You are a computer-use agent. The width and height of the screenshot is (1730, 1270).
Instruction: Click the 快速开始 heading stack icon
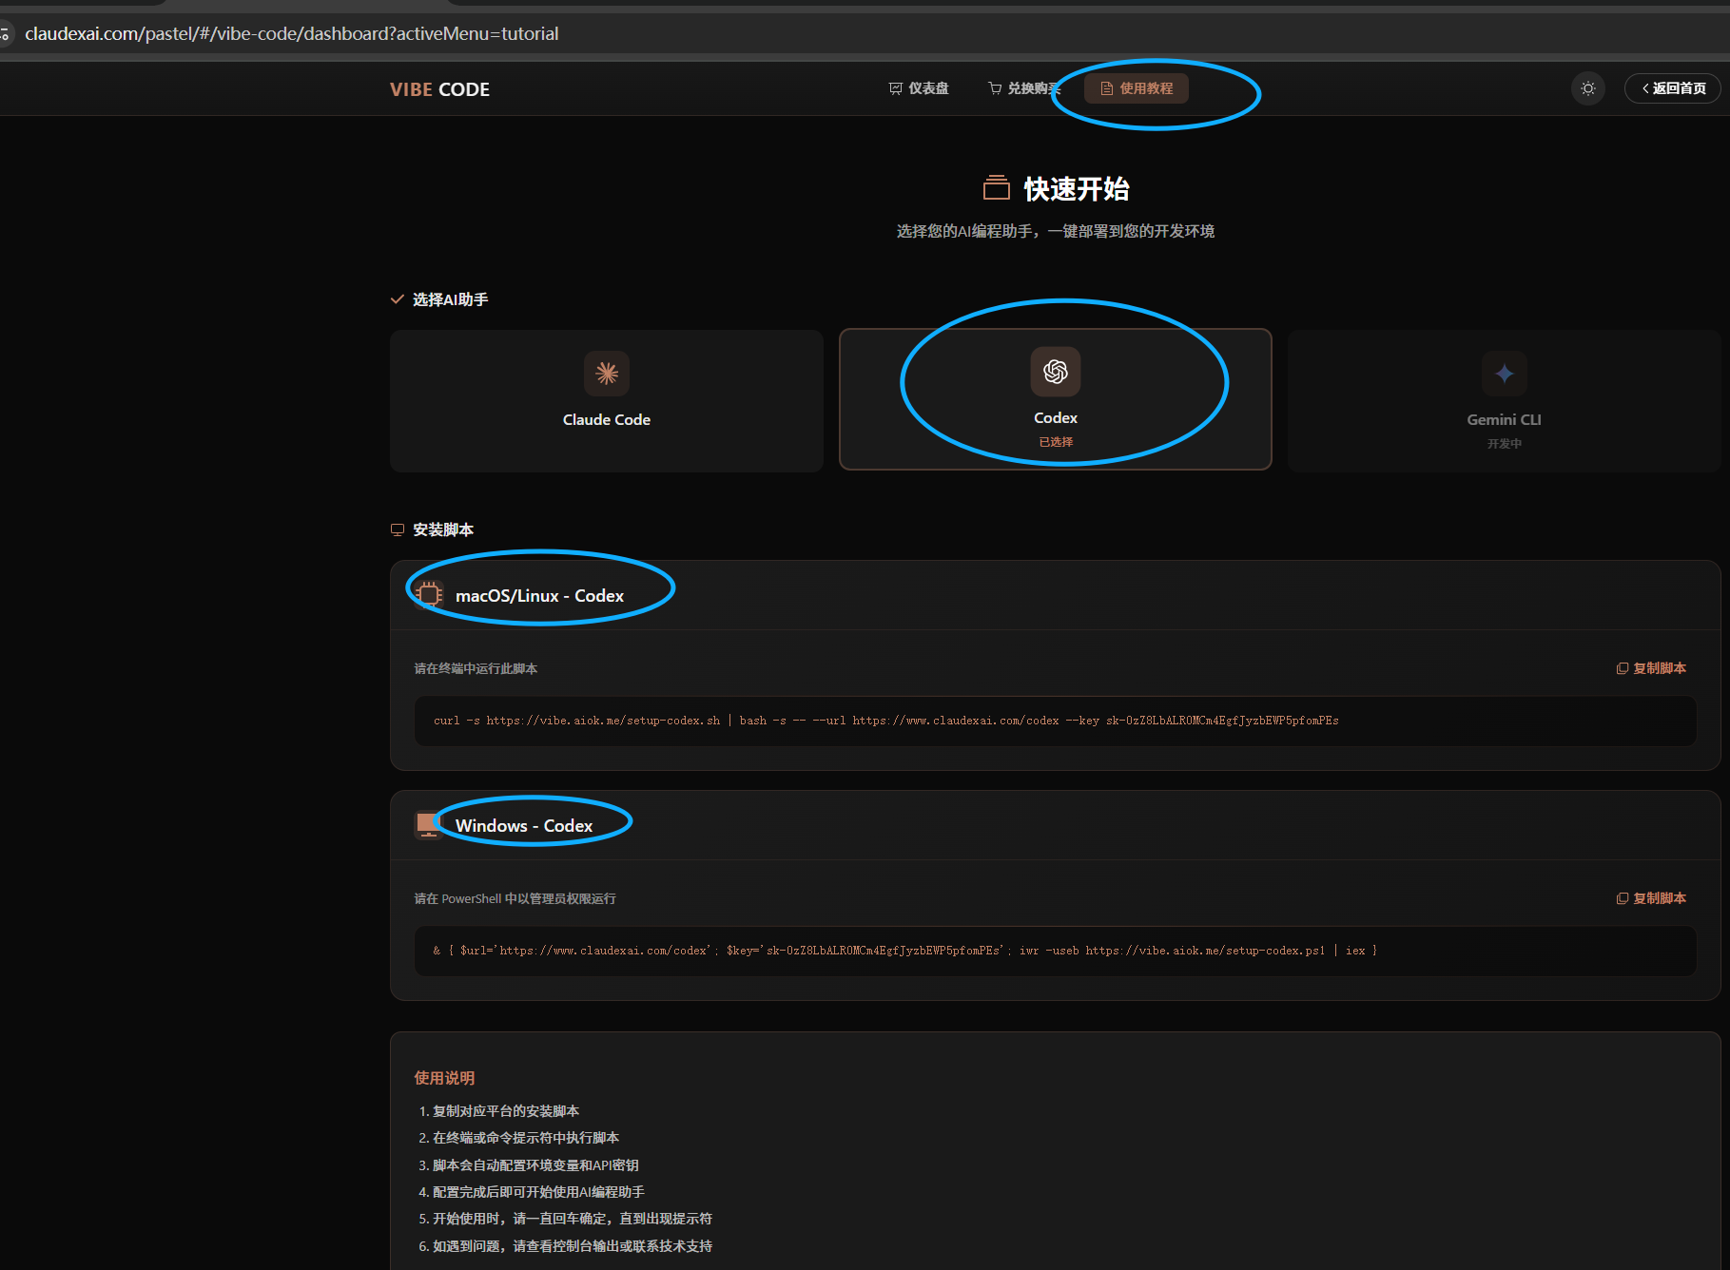[x=996, y=188]
